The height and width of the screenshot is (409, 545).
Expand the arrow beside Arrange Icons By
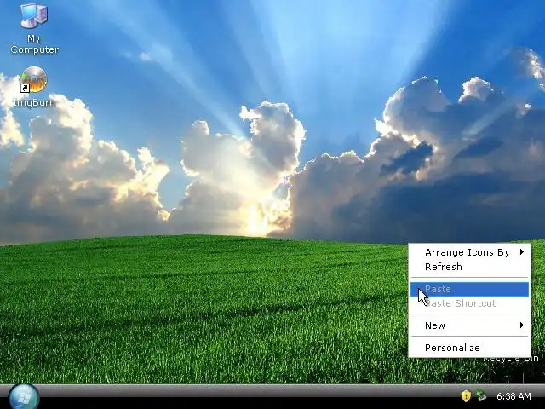522,252
